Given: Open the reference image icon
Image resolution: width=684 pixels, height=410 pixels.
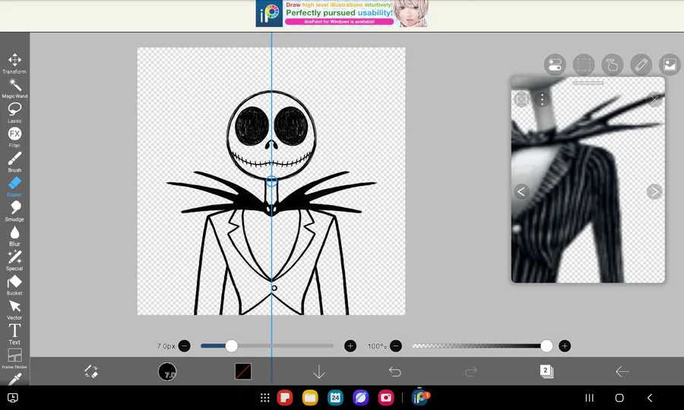Looking at the screenshot, I should [x=670, y=65].
